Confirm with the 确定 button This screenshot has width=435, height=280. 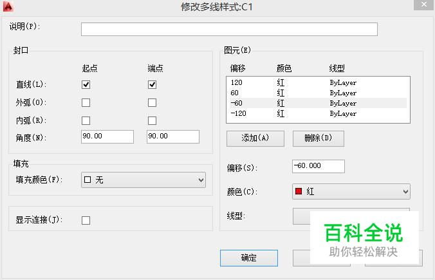pyautogui.click(x=249, y=258)
